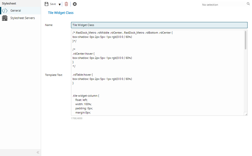This screenshot has height=156, width=252.
Task: Collapse the sidebar with double chevron
Action: 38,152
